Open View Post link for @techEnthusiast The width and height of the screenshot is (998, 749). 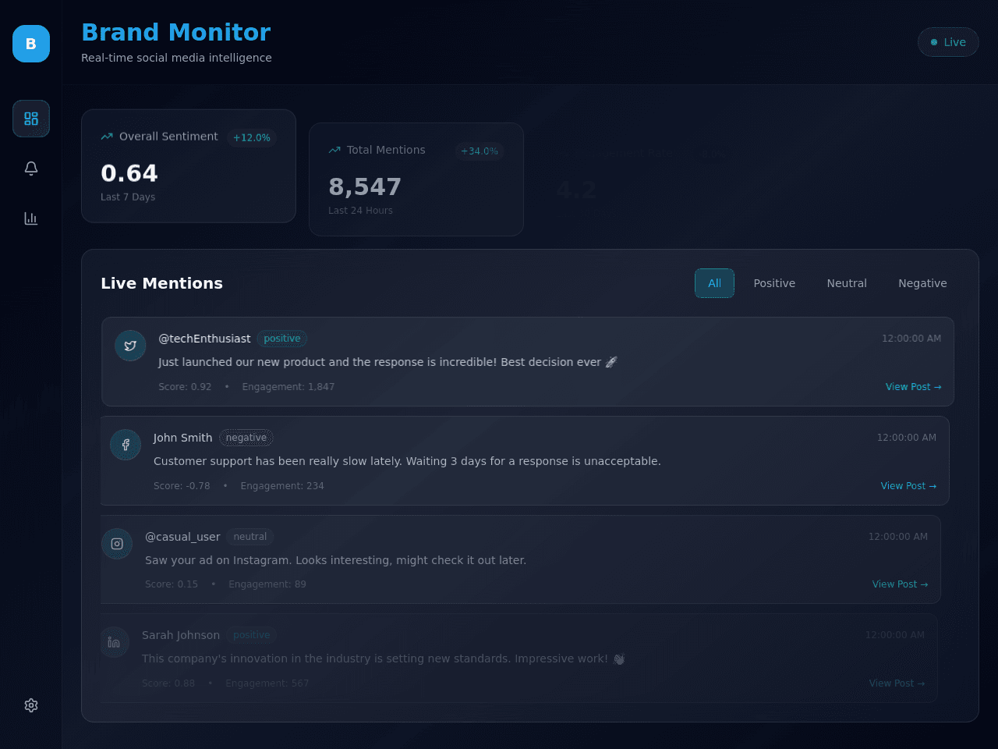tap(913, 387)
